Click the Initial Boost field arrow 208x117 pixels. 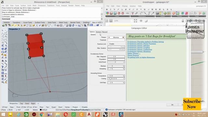123,62
